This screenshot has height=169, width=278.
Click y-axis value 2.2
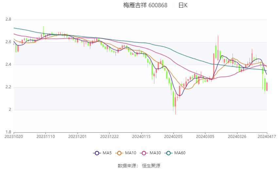8,87
